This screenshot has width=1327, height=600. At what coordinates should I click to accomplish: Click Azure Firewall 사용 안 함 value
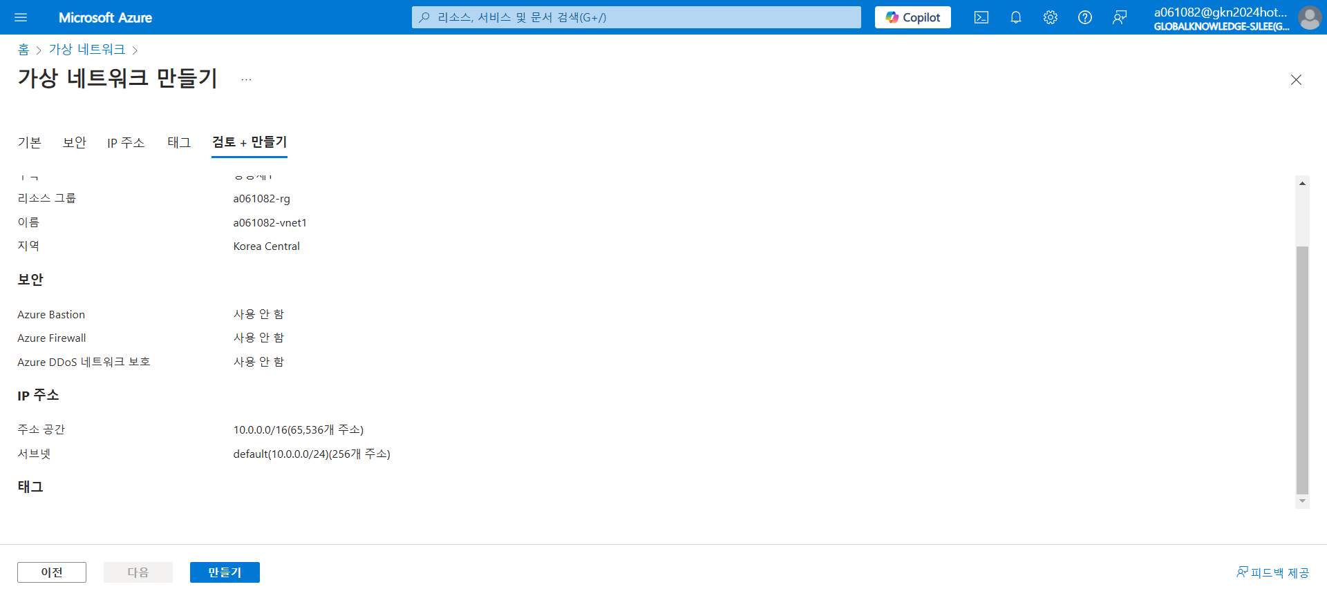(259, 338)
